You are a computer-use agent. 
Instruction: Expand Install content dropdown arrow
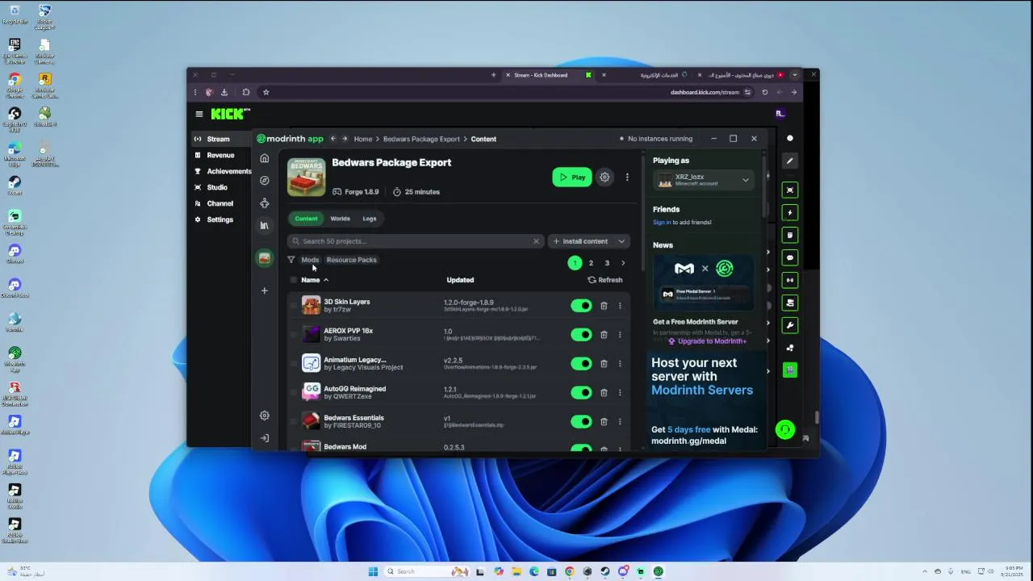tap(621, 241)
